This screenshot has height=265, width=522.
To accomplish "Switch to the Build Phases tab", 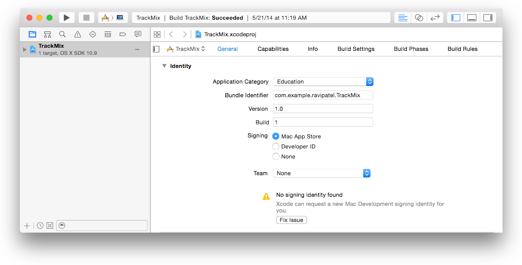I will [411, 49].
